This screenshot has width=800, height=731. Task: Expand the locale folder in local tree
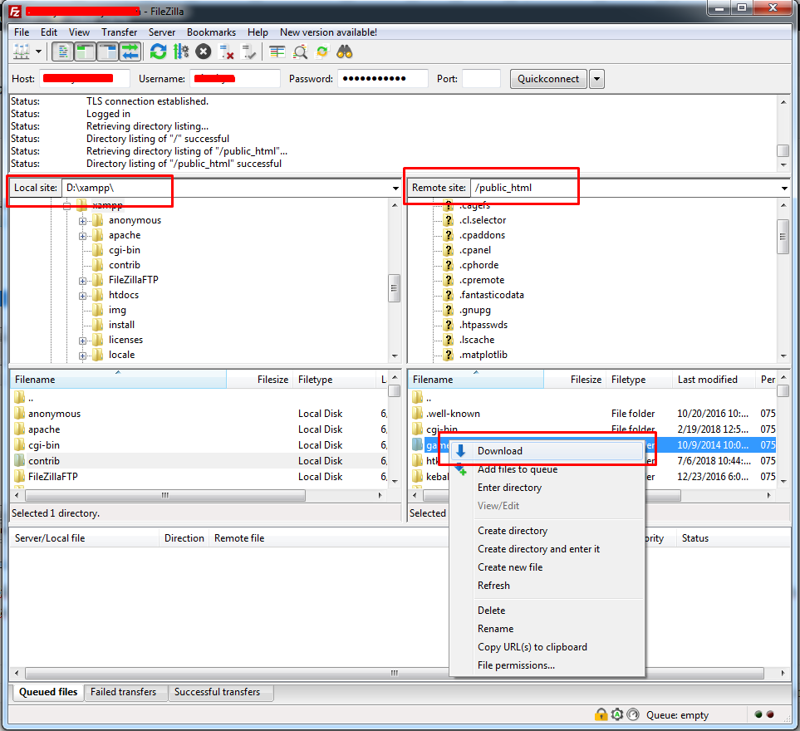pos(82,356)
